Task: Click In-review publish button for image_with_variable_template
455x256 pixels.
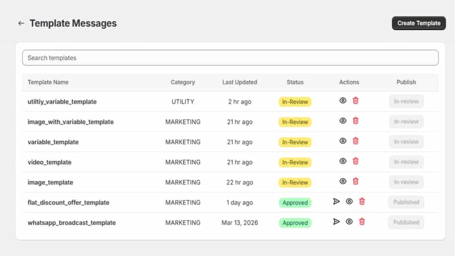Action: [x=406, y=121]
